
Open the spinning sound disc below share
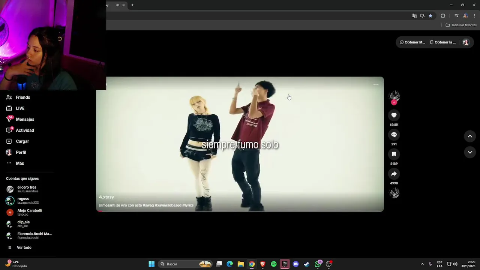[x=394, y=193]
